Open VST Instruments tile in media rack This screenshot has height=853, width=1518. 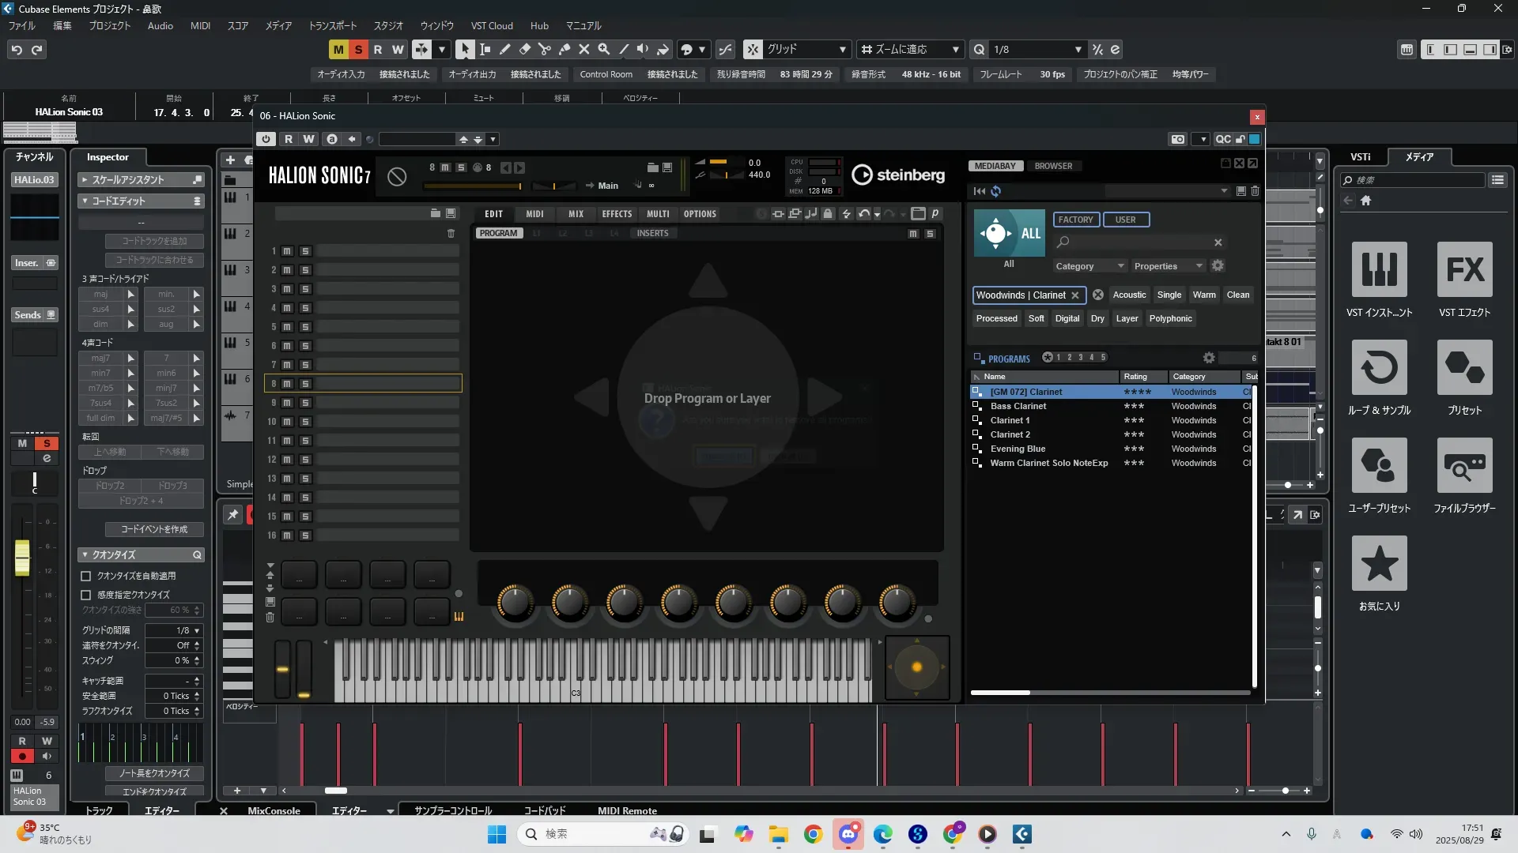tap(1379, 270)
